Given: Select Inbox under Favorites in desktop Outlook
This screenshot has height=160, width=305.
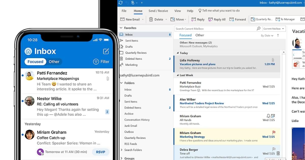Looking at the screenshot, I should click(145, 35).
